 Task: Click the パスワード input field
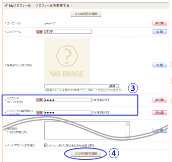click(x=68, y=100)
